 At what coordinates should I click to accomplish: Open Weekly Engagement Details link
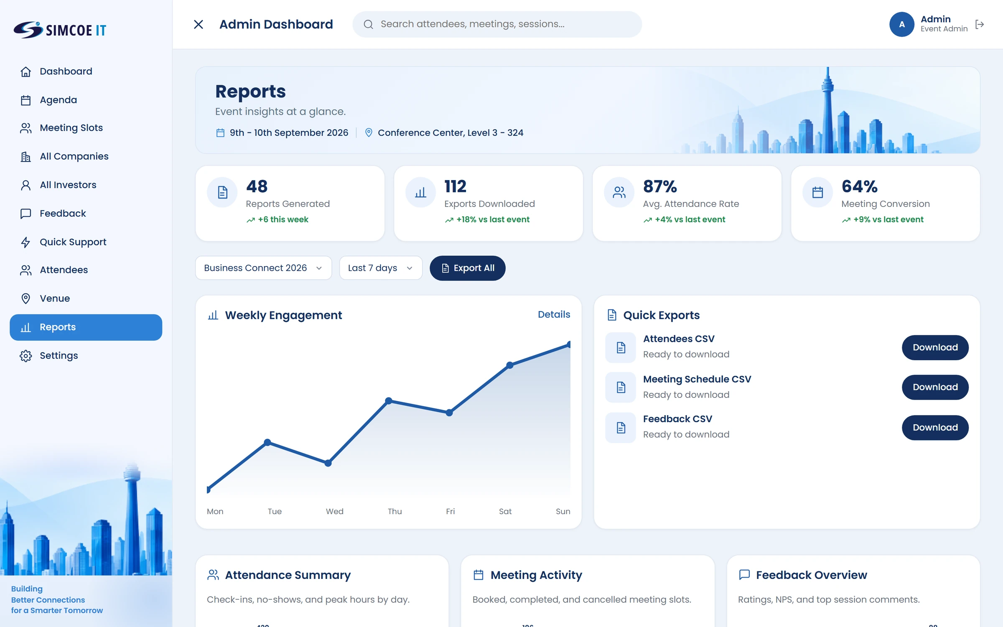point(554,314)
